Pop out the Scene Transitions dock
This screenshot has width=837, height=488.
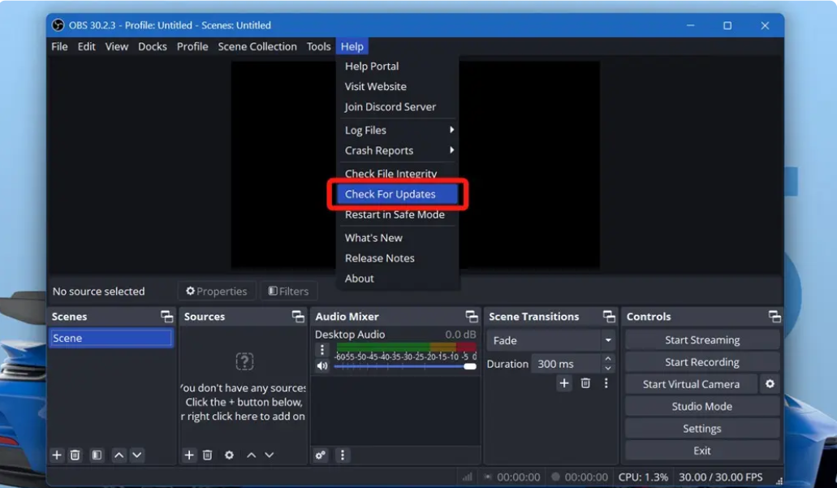609,317
